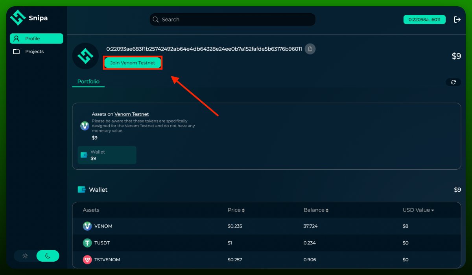Screen dimensions: 472x275
Task: Click the TSTVENOM price $0.257
Action: click(x=235, y=260)
